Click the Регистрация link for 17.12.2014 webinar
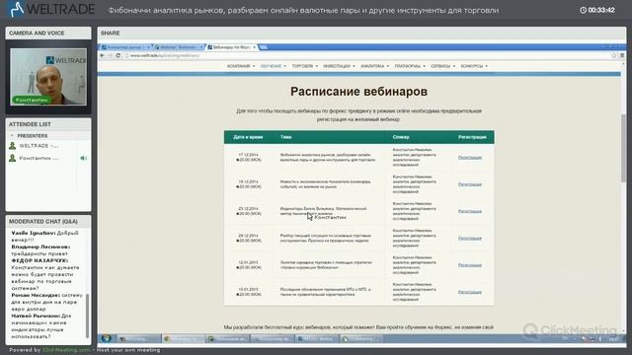632x355 pixels. [x=470, y=158]
